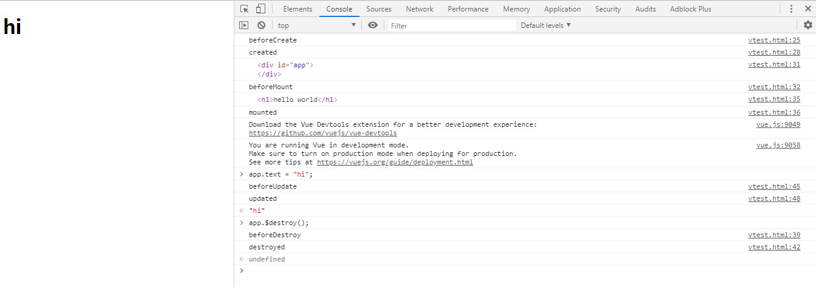Open vtest.html:48 source link

point(774,198)
